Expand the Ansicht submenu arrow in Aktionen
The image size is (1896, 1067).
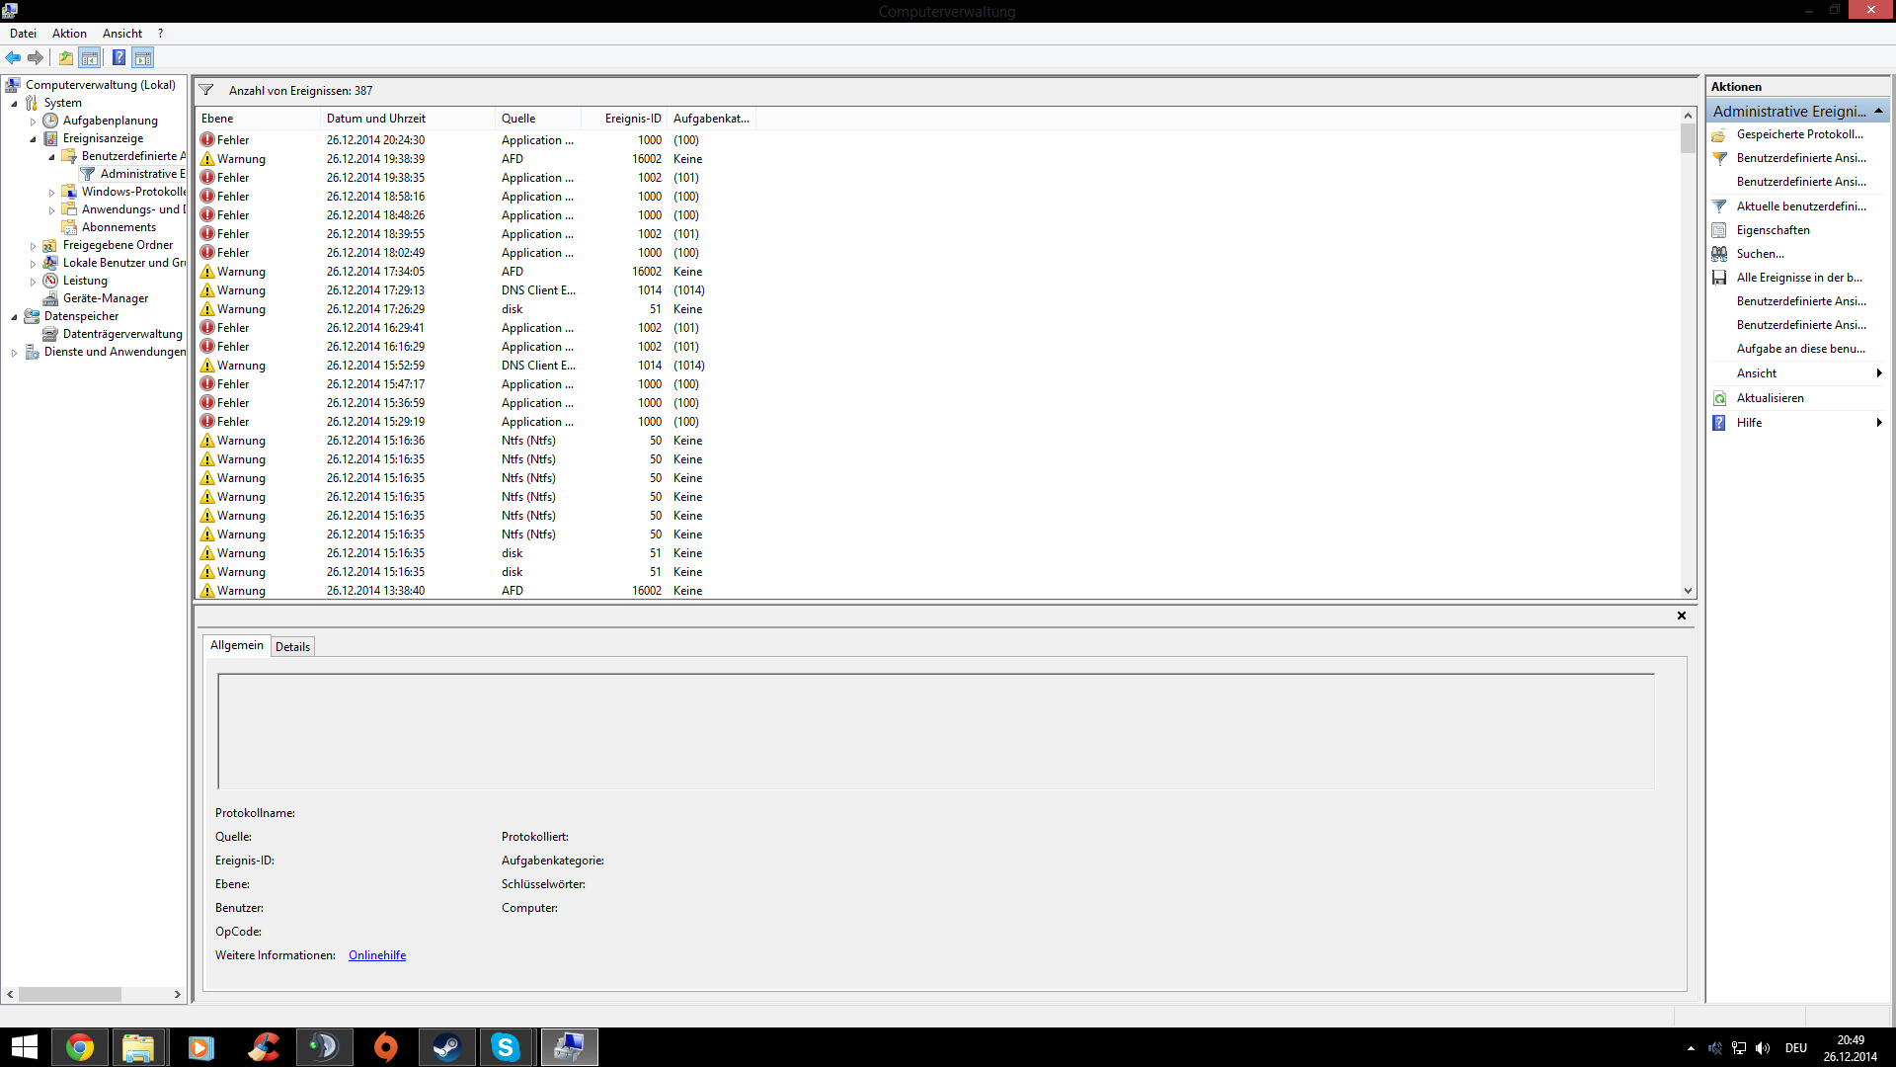1878,373
